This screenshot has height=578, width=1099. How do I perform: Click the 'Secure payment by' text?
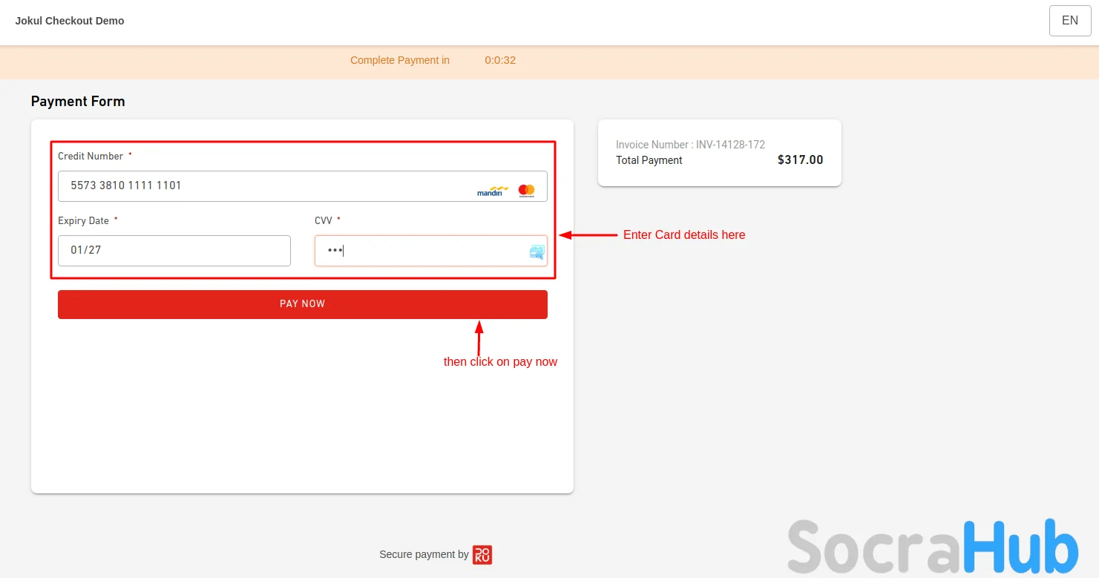424,554
